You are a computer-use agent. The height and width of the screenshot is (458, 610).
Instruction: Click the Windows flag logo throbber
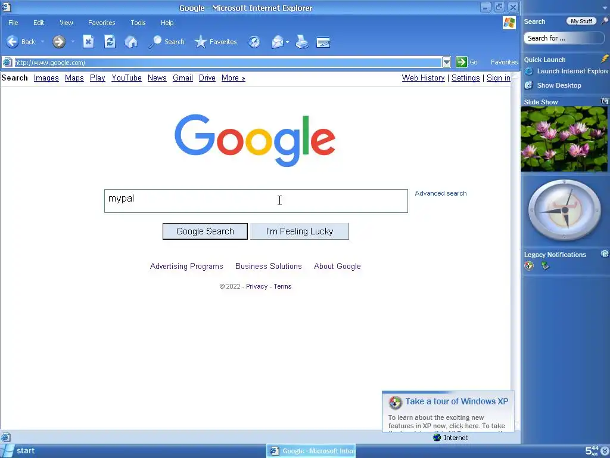(509, 23)
